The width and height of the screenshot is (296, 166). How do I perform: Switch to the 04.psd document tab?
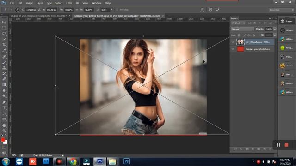click(x=39, y=16)
